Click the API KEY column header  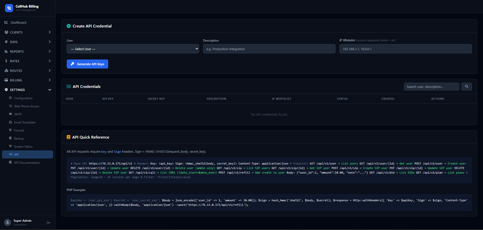click(x=108, y=99)
